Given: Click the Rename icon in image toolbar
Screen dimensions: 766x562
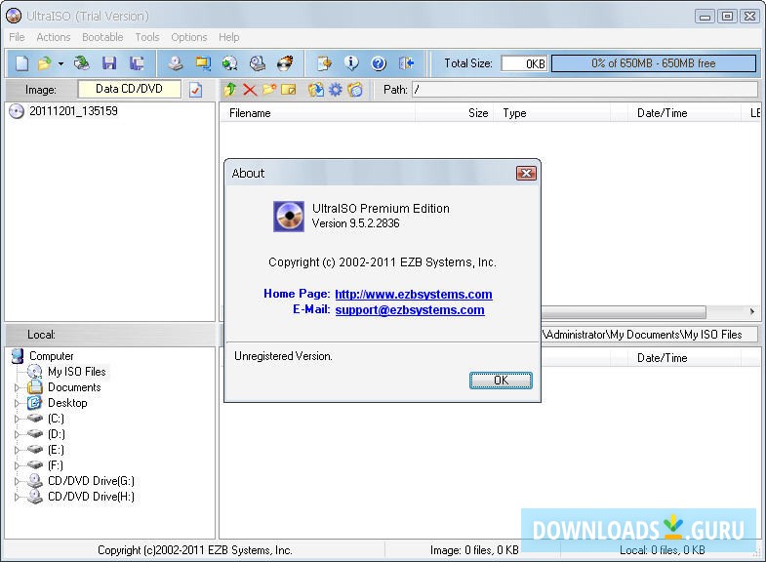Looking at the screenshot, I should pos(289,90).
